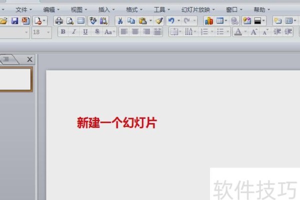Image resolution: width=300 pixels, height=200 pixels.
Task: Open the 窗口 menu
Action: (234, 9)
